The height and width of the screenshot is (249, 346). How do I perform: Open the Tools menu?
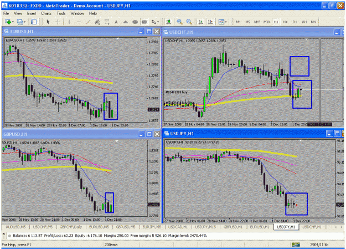[61, 13]
